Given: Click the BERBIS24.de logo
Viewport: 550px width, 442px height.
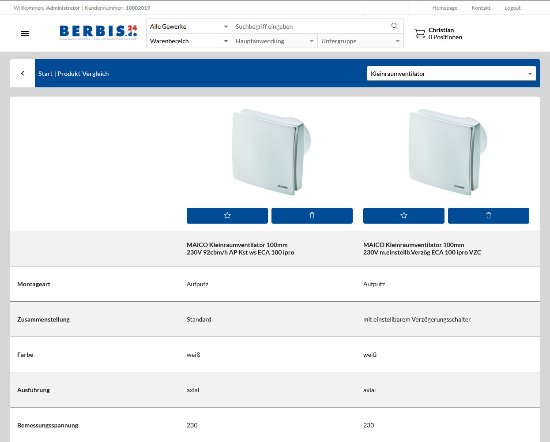Looking at the screenshot, I should click(x=98, y=33).
